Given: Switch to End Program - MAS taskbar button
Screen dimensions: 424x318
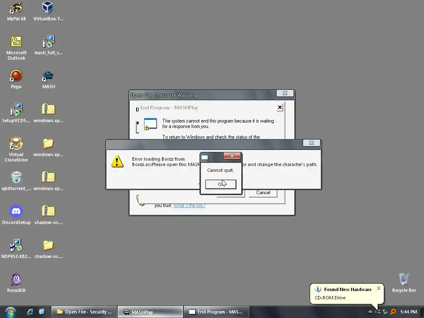Looking at the screenshot, I should coord(217,312).
